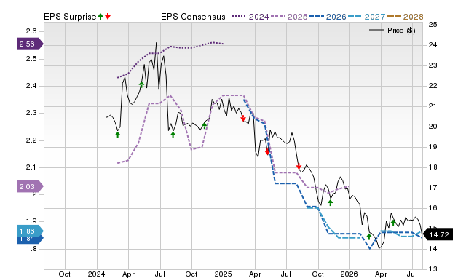
Task: Click the 2026 label on the x-axis
Action: pyautogui.click(x=349, y=274)
